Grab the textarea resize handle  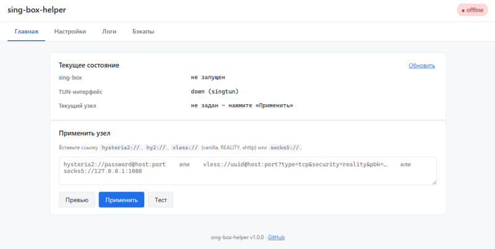[x=434, y=183]
